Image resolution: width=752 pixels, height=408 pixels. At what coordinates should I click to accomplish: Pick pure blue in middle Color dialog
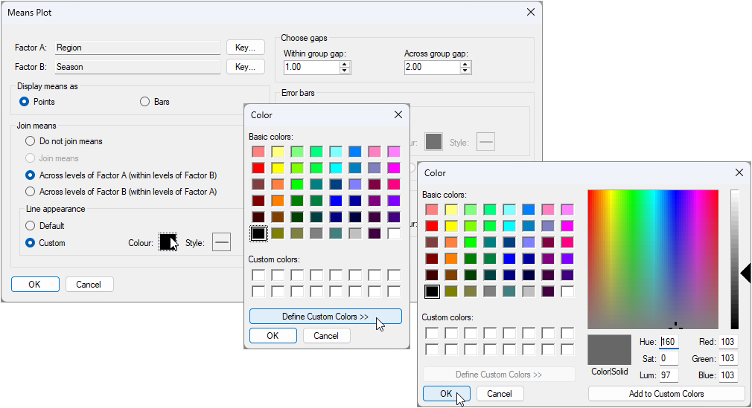(336, 201)
